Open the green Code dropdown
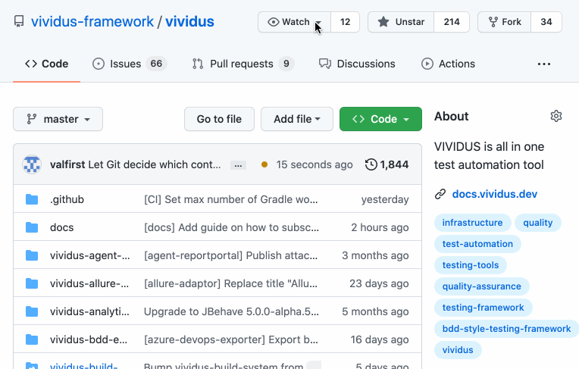 [380, 119]
